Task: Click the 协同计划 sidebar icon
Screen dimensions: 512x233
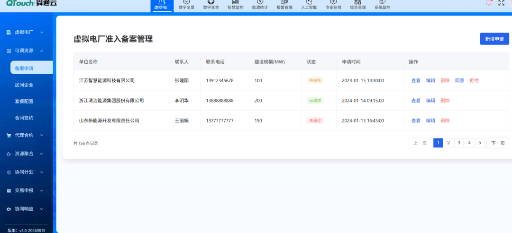Action: (9, 172)
